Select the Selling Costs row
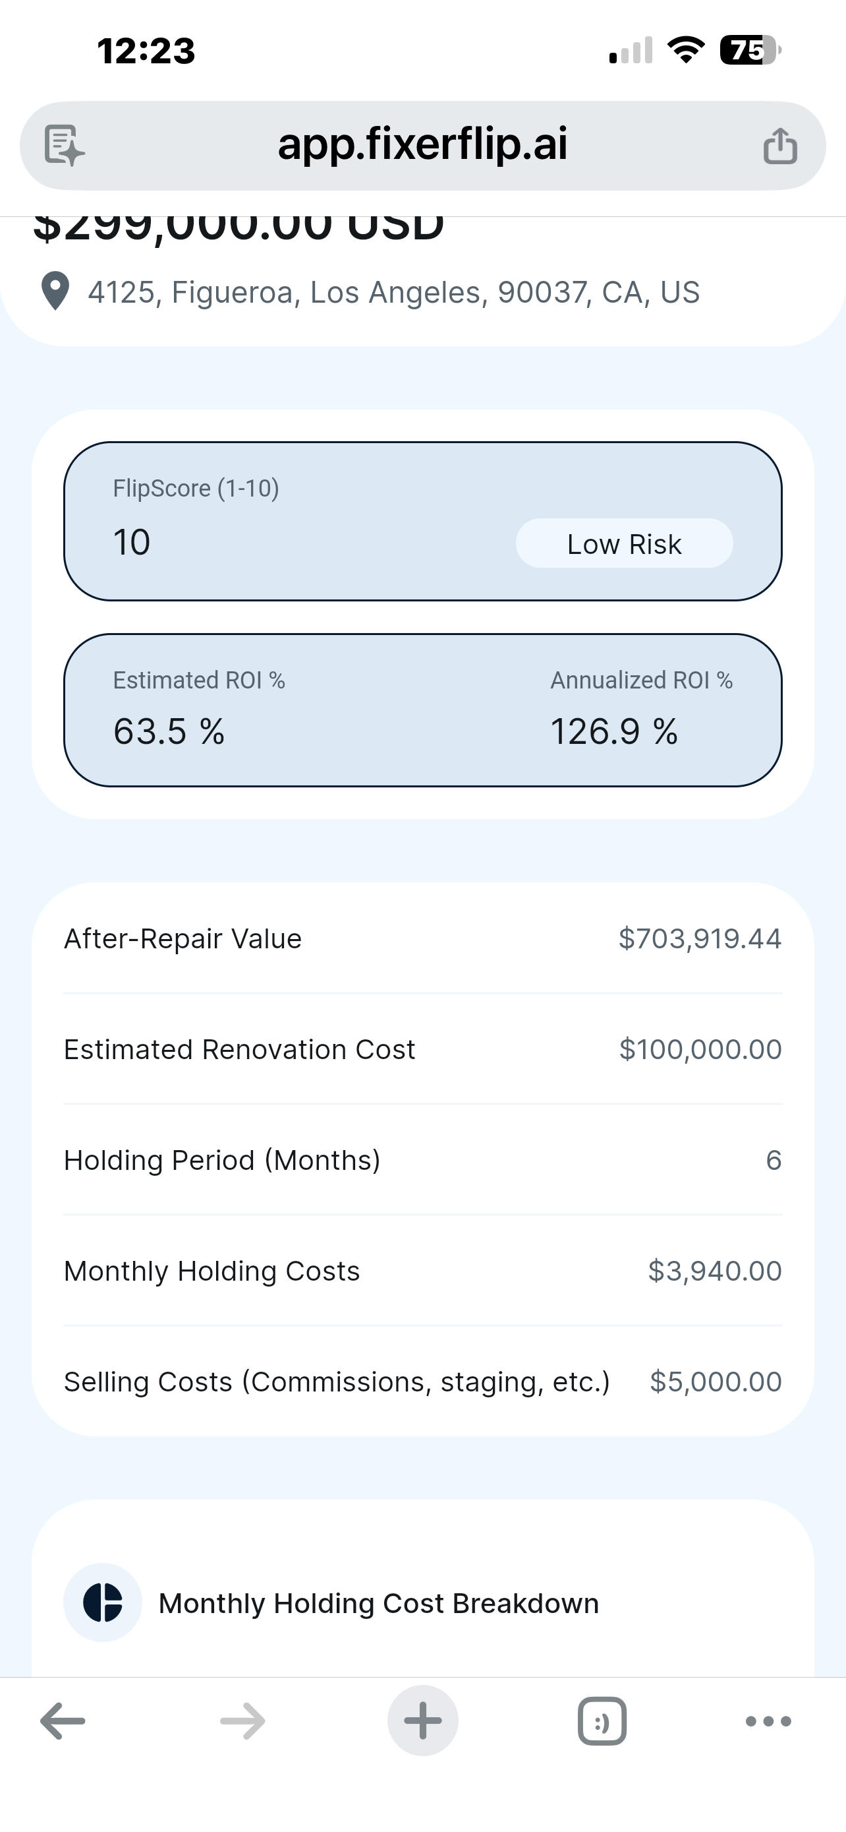The image size is (846, 1832). 422,1382
